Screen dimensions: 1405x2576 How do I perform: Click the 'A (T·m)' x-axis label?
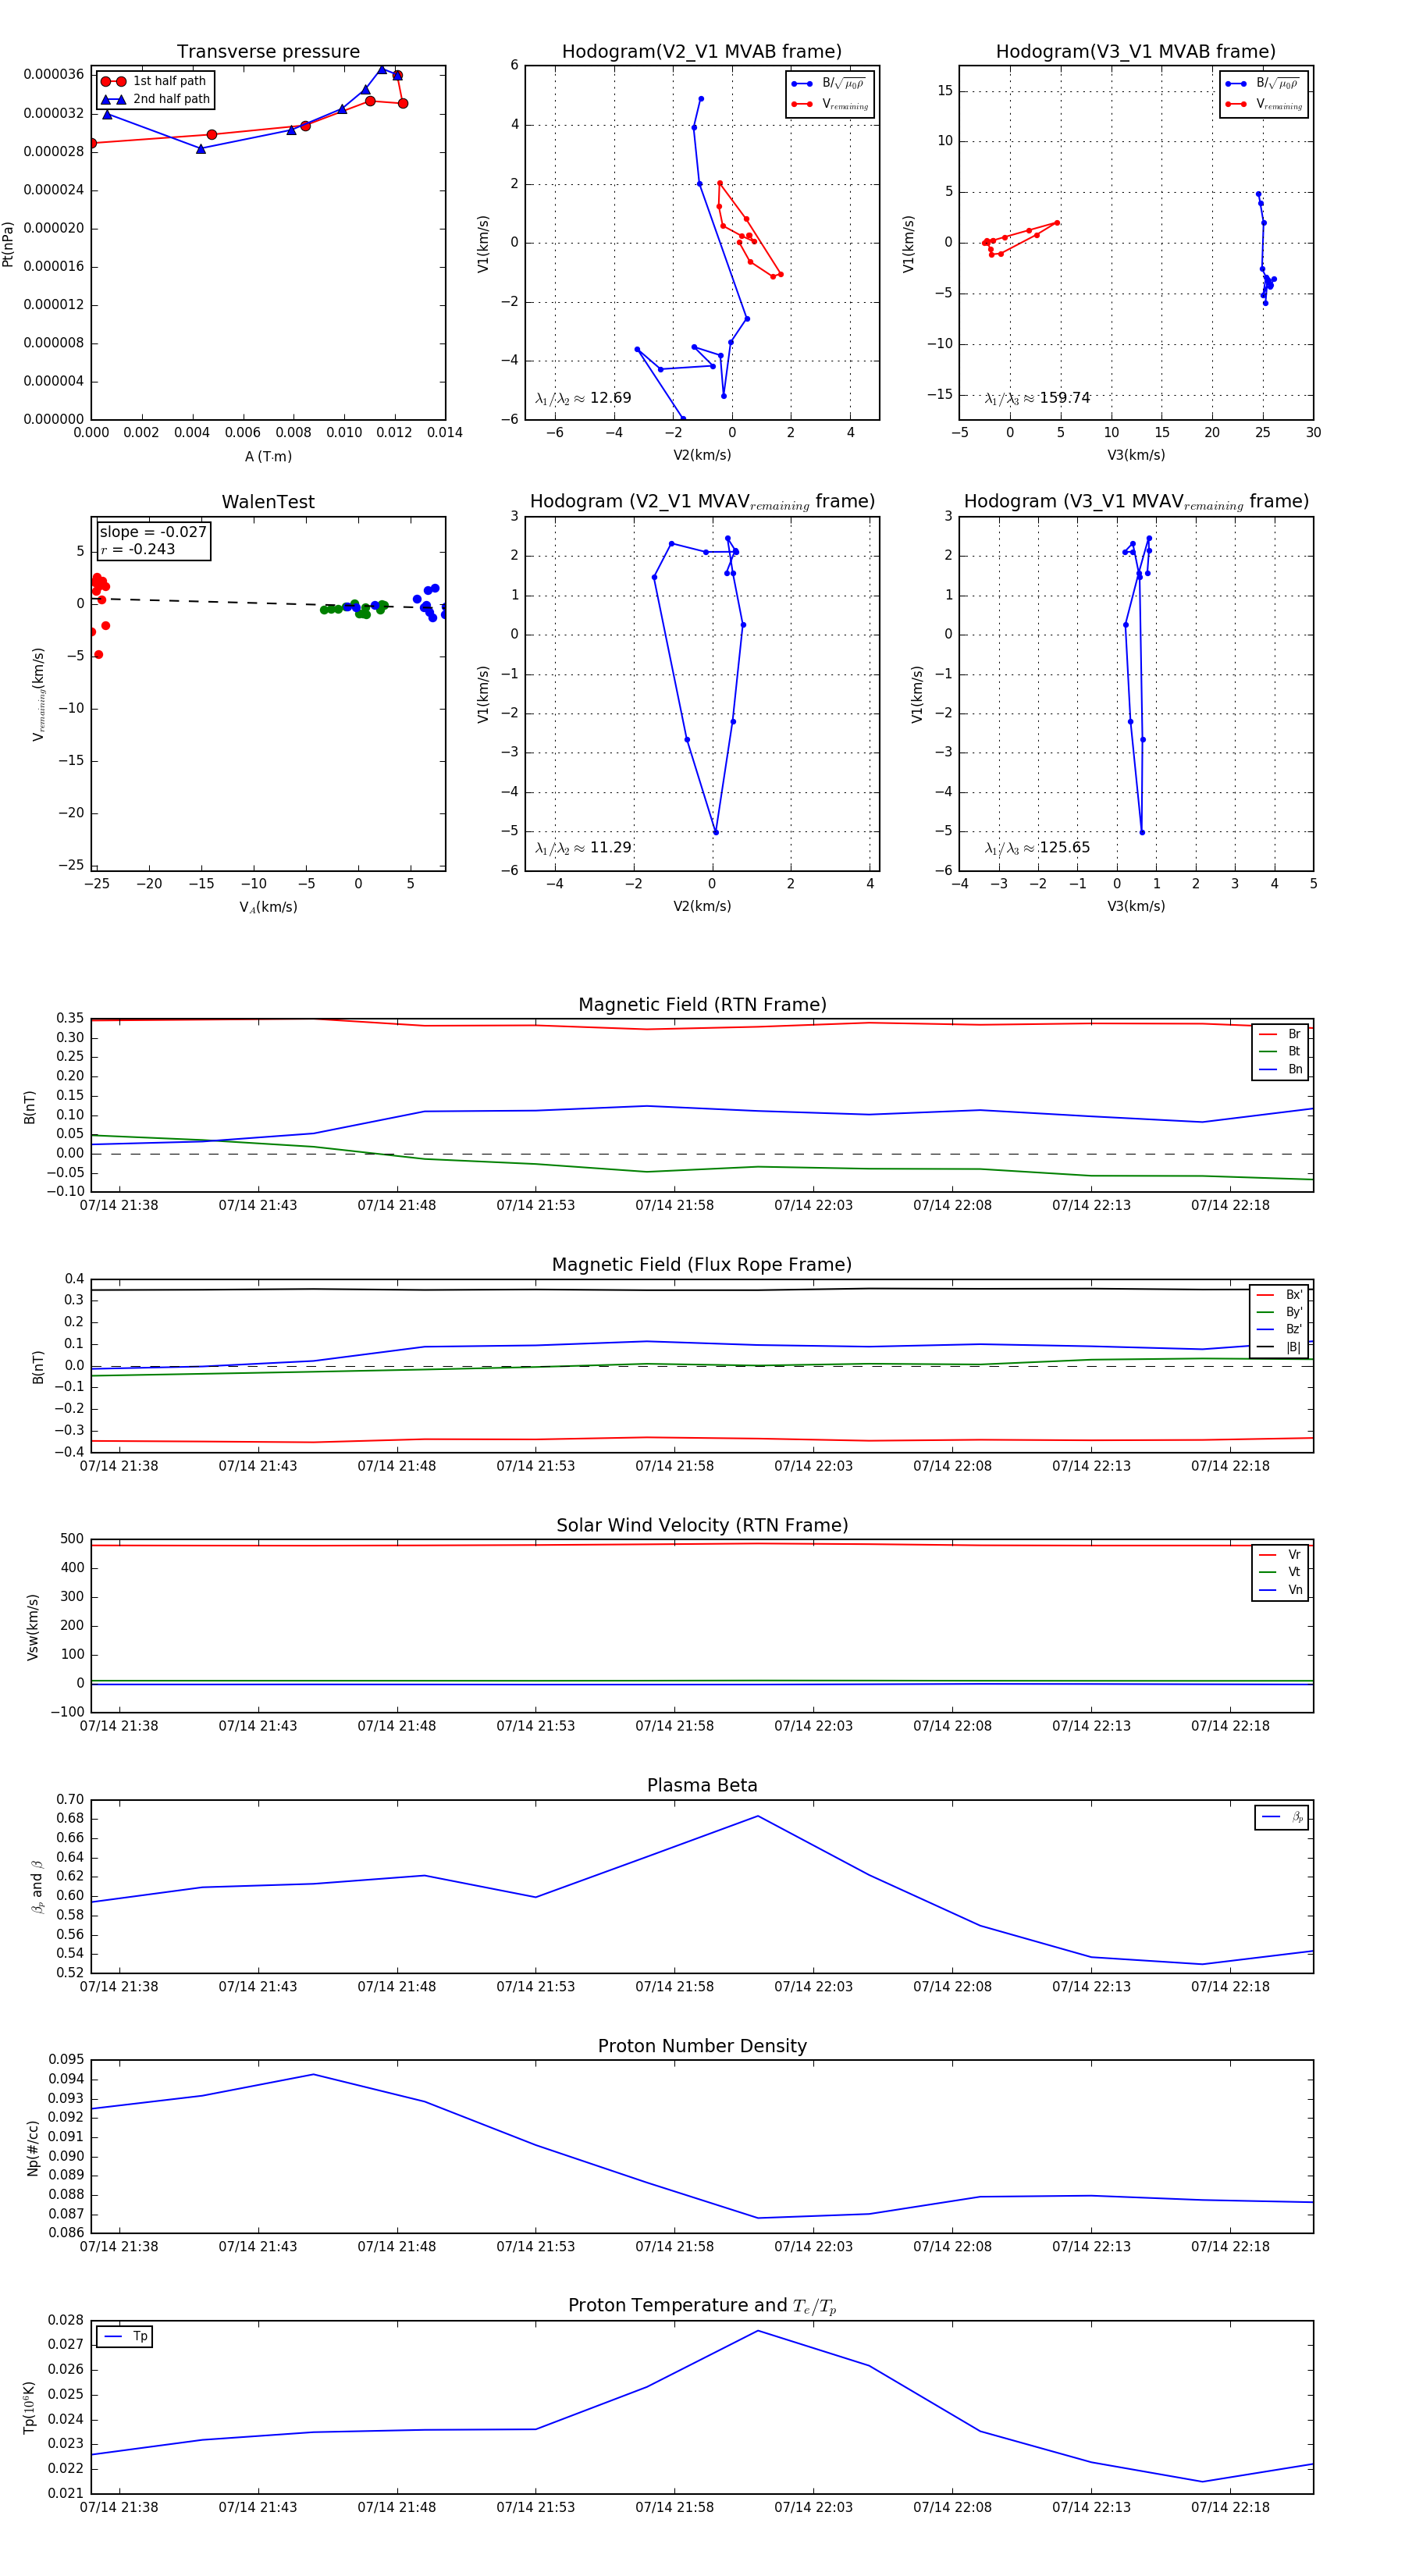[268, 456]
